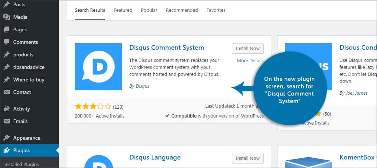Click the Compatible with your version text

215,116
